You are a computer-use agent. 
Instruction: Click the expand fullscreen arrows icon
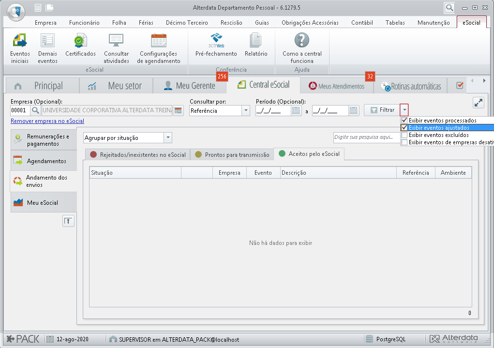coord(478,103)
